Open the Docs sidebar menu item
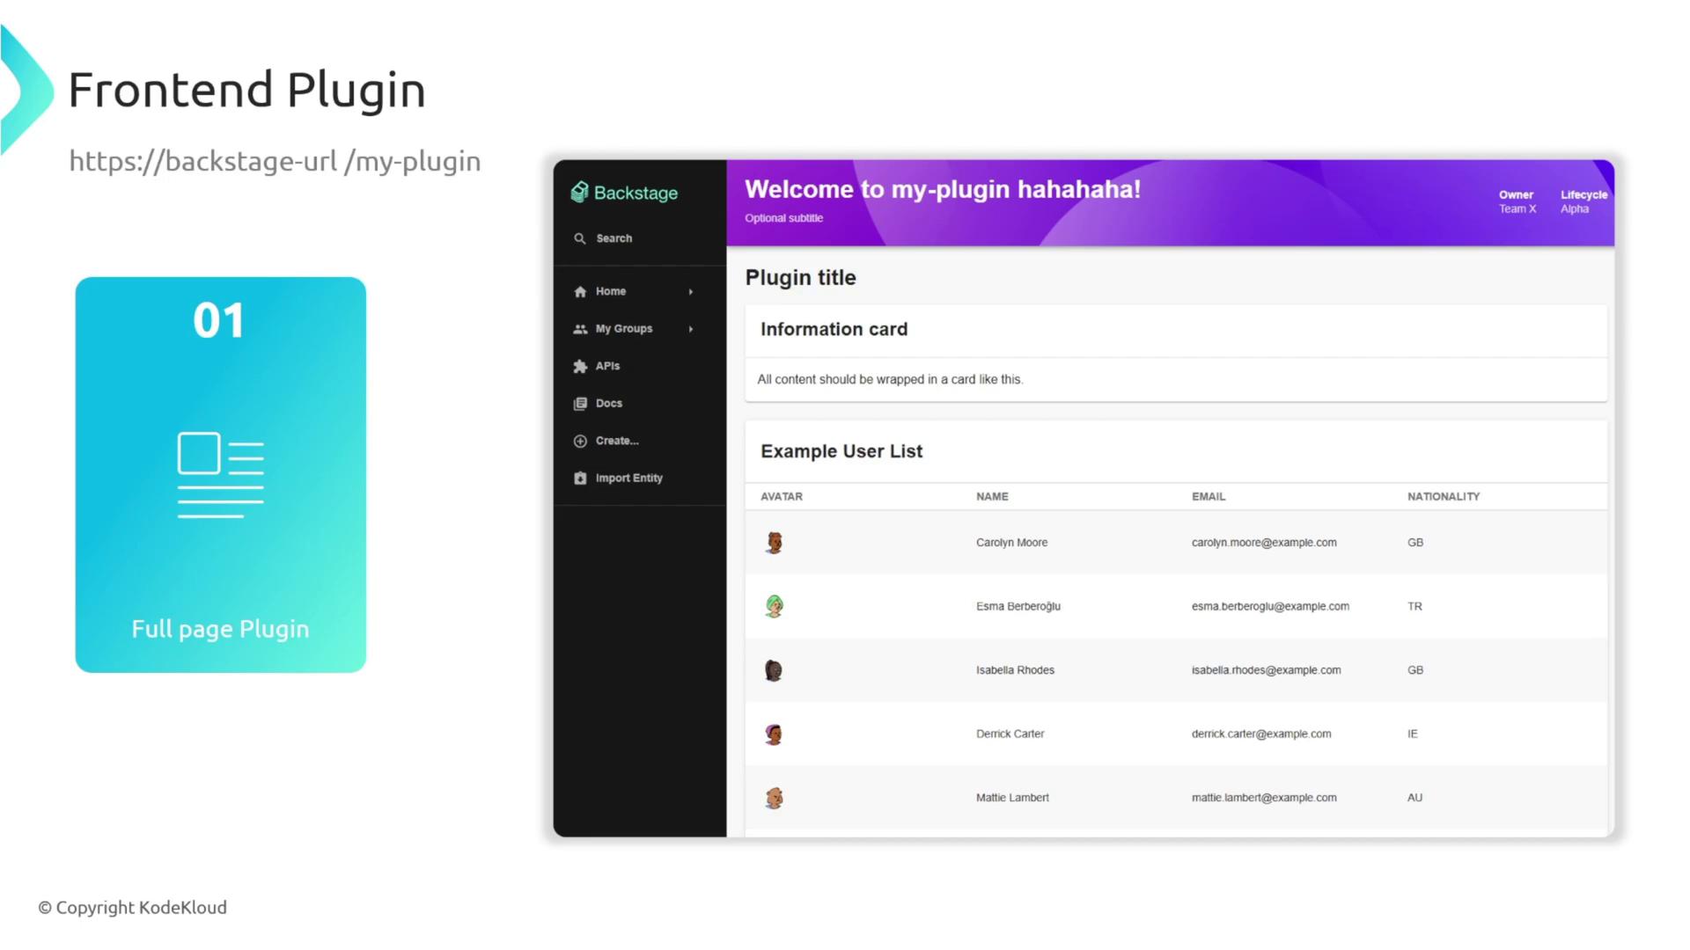The image size is (1690, 950). point(609,404)
